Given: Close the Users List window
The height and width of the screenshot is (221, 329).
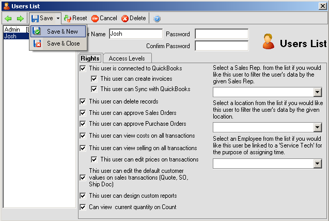Looking at the screenshot, I should (322, 5).
